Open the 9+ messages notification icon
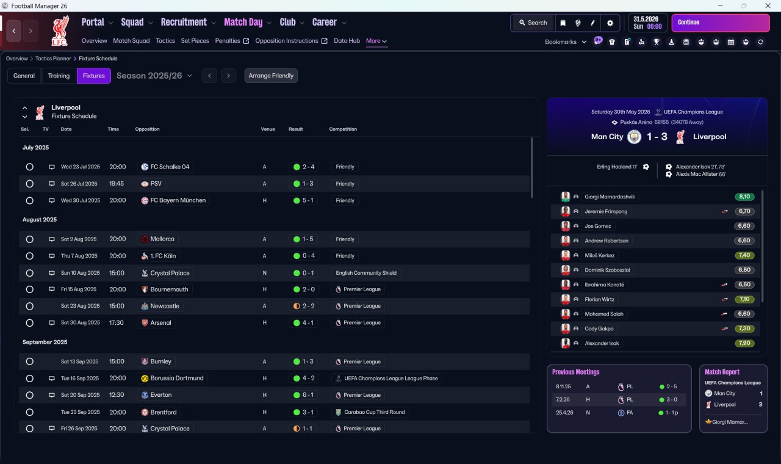The image size is (781, 464). tap(598, 41)
